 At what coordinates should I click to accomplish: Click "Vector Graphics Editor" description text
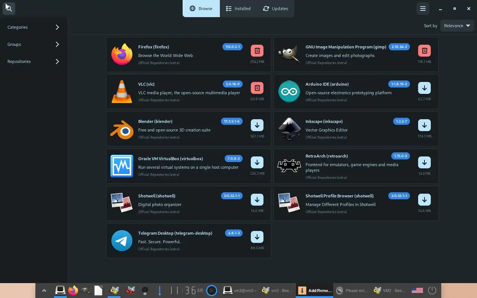[x=326, y=130]
